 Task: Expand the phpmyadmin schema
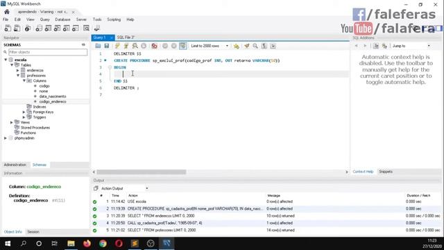6,138
